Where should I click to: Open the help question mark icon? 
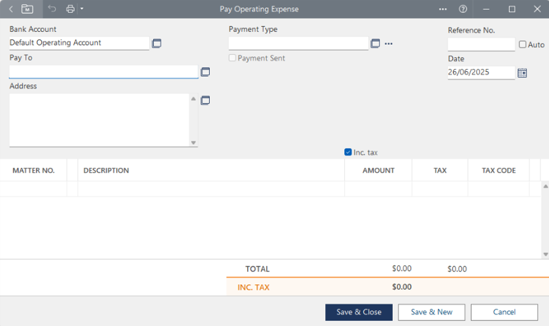tap(463, 9)
